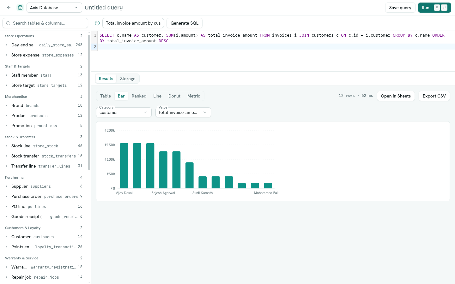Click the help icon next to the prompt
The width and height of the screenshot is (455, 284).
click(97, 23)
